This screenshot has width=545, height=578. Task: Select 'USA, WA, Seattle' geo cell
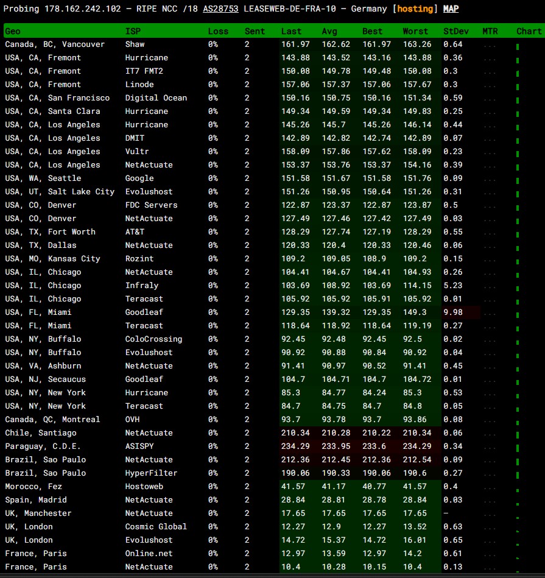click(43, 178)
